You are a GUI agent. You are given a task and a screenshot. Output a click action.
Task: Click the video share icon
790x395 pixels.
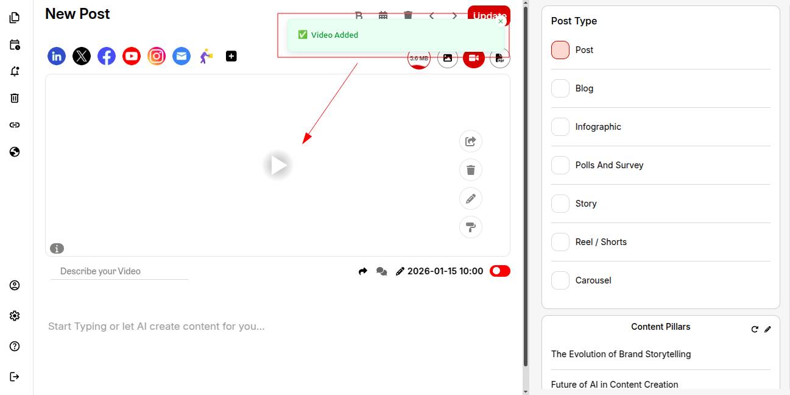(x=470, y=141)
